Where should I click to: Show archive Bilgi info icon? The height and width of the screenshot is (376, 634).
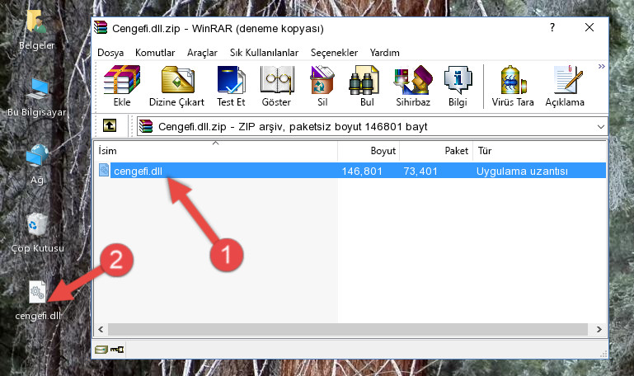coord(458,86)
